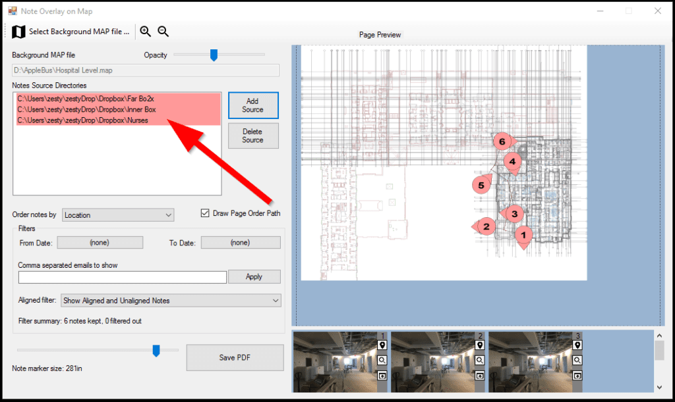Screen dimensions: 675x402
Task: Click magnifier icon on thumbnail 2
Action: tap(479, 360)
